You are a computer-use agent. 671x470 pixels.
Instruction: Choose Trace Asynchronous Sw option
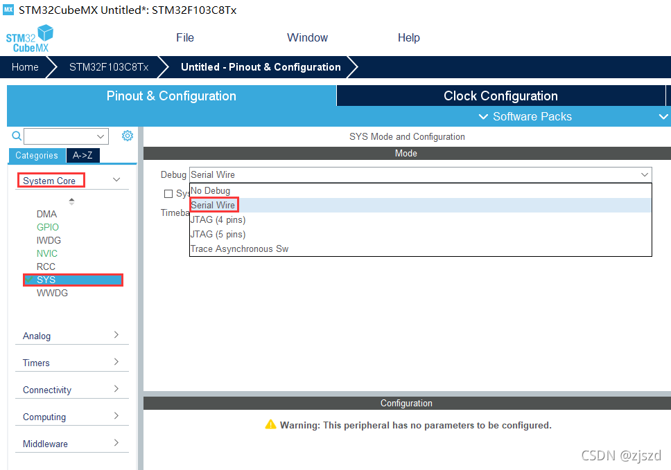(x=420, y=248)
